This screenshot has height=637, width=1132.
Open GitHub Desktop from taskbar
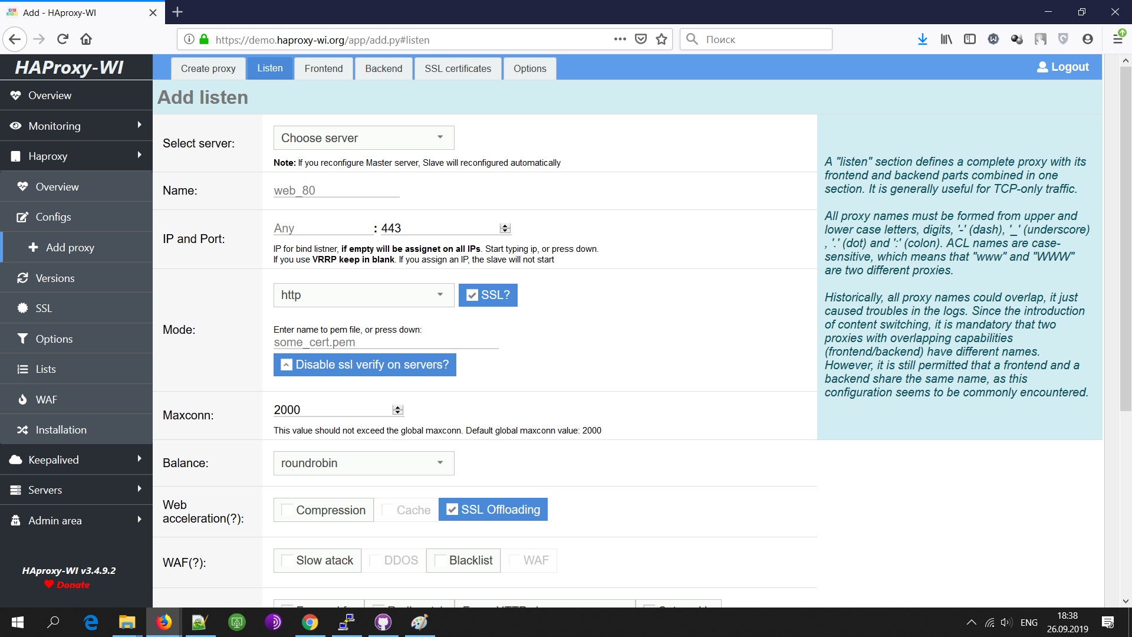(383, 622)
